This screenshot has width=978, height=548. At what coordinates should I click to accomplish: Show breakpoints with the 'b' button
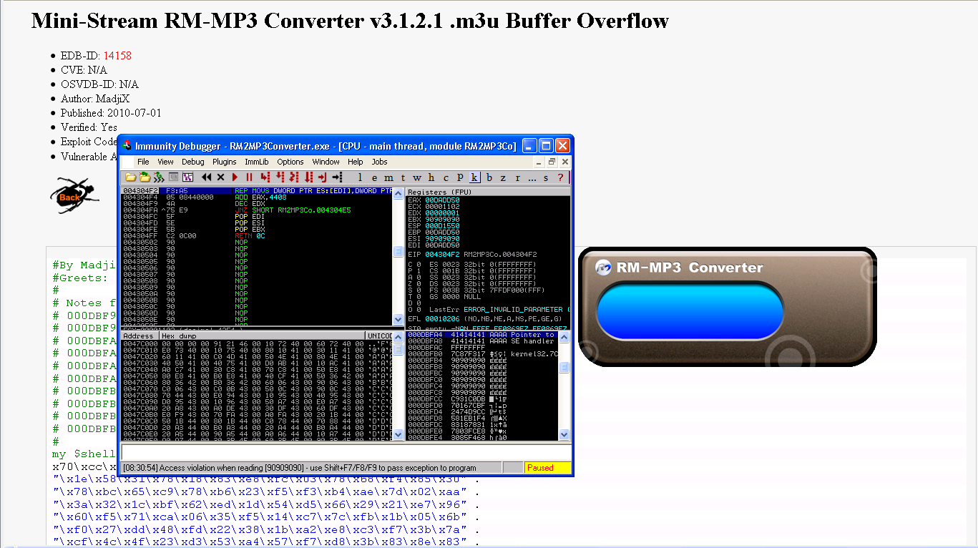(489, 177)
